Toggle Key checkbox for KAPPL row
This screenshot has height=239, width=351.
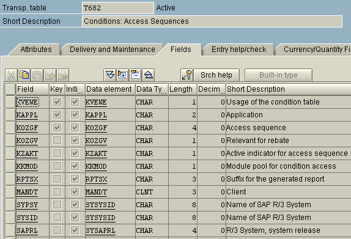pos(57,115)
